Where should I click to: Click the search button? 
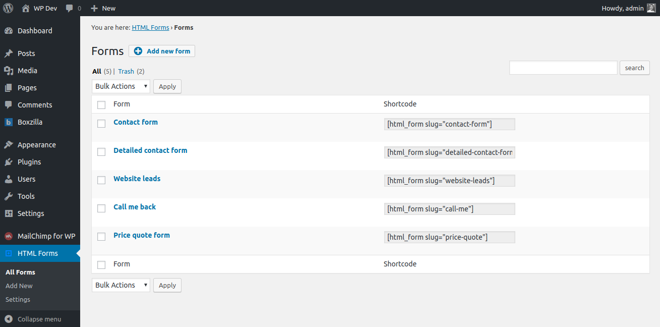(x=635, y=68)
